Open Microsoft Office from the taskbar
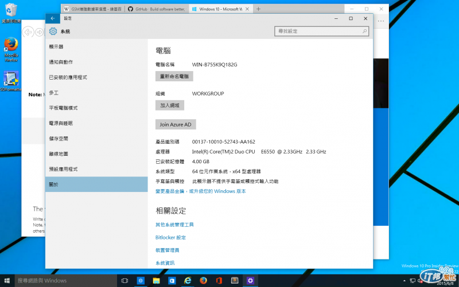The image size is (459, 287). tap(219, 281)
